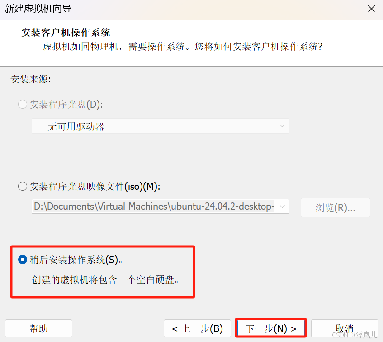Close the new virtual machine wizard
This screenshot has height=342, width=383.
(371, 9)
